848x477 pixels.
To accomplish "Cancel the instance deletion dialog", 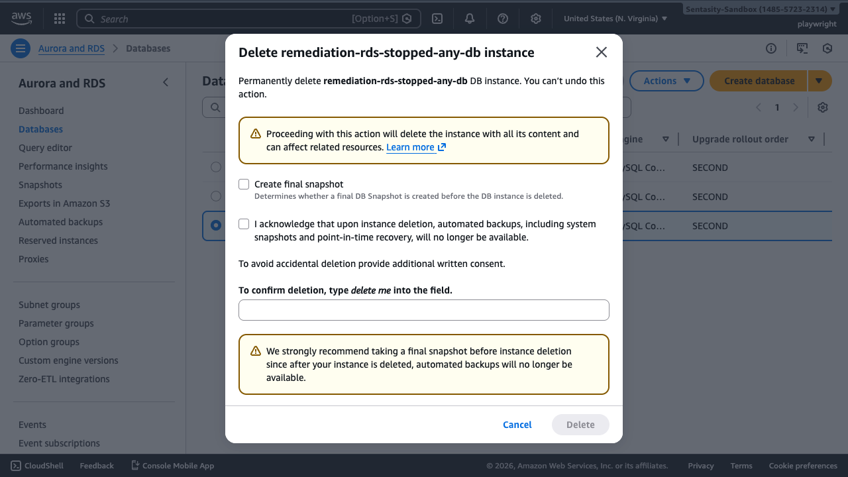I will [x=517, y=424].
